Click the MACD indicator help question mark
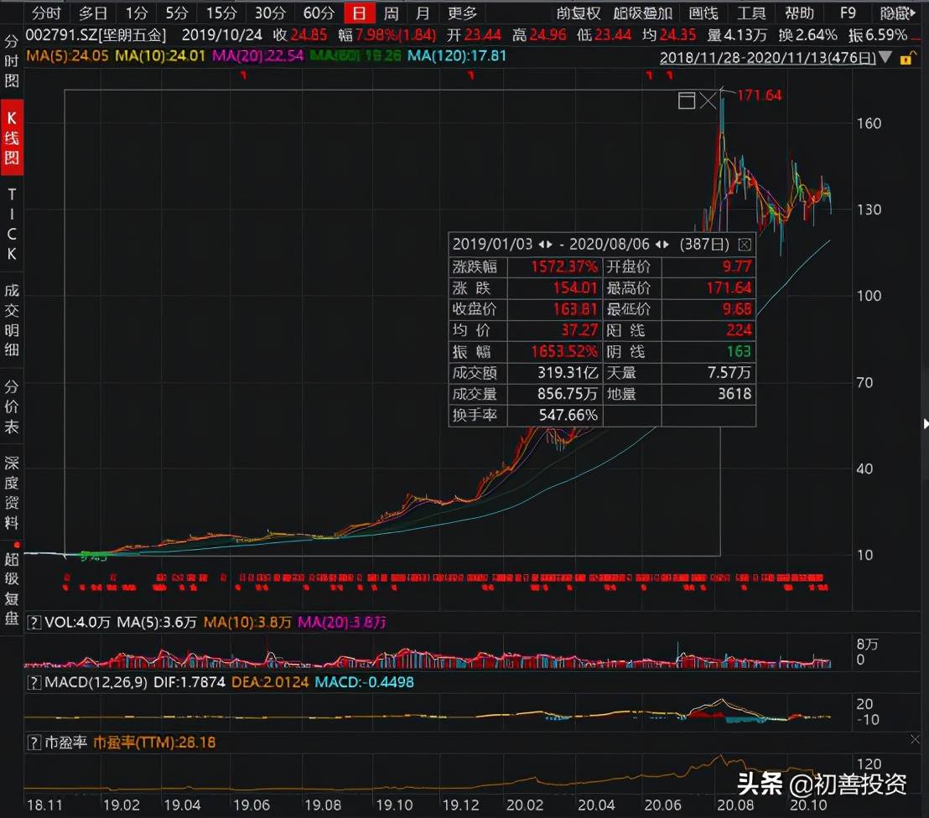The width and height of the screenshot is (929, 818). (34, 682)
